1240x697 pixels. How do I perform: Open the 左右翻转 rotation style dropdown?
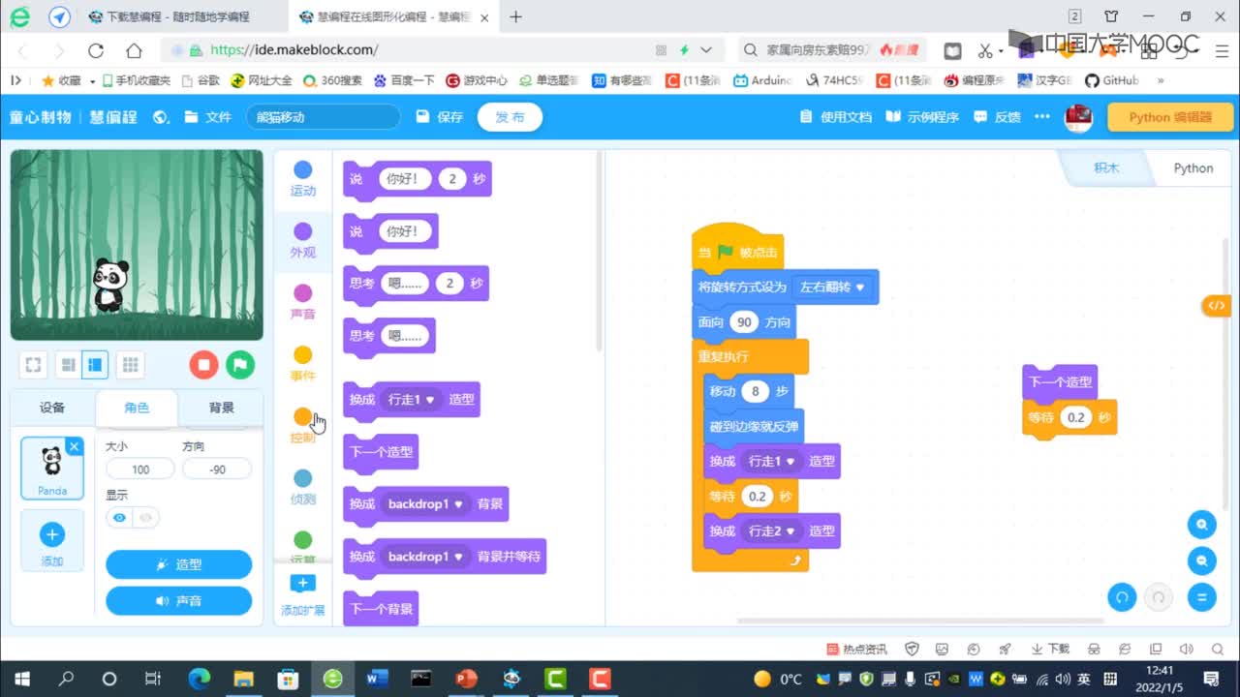[x=831, y=288]
